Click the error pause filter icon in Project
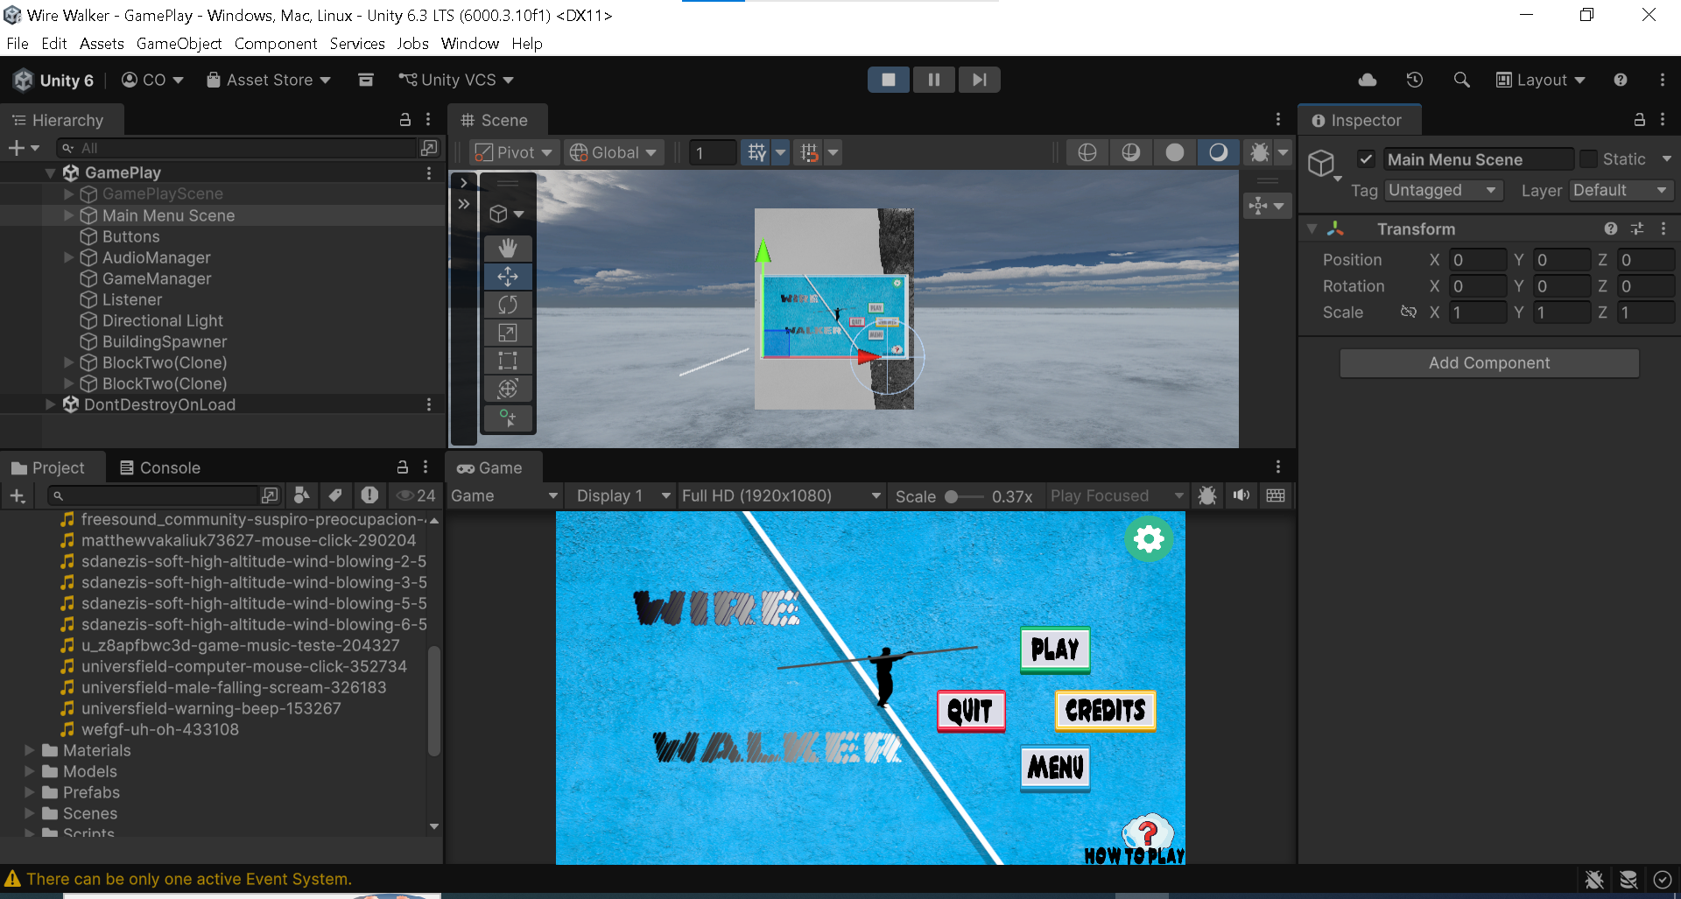The image size is (1681, 899). (369, 495)
